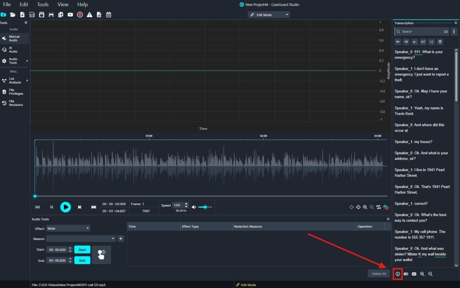Click the volume slider

tap(205, 207)
